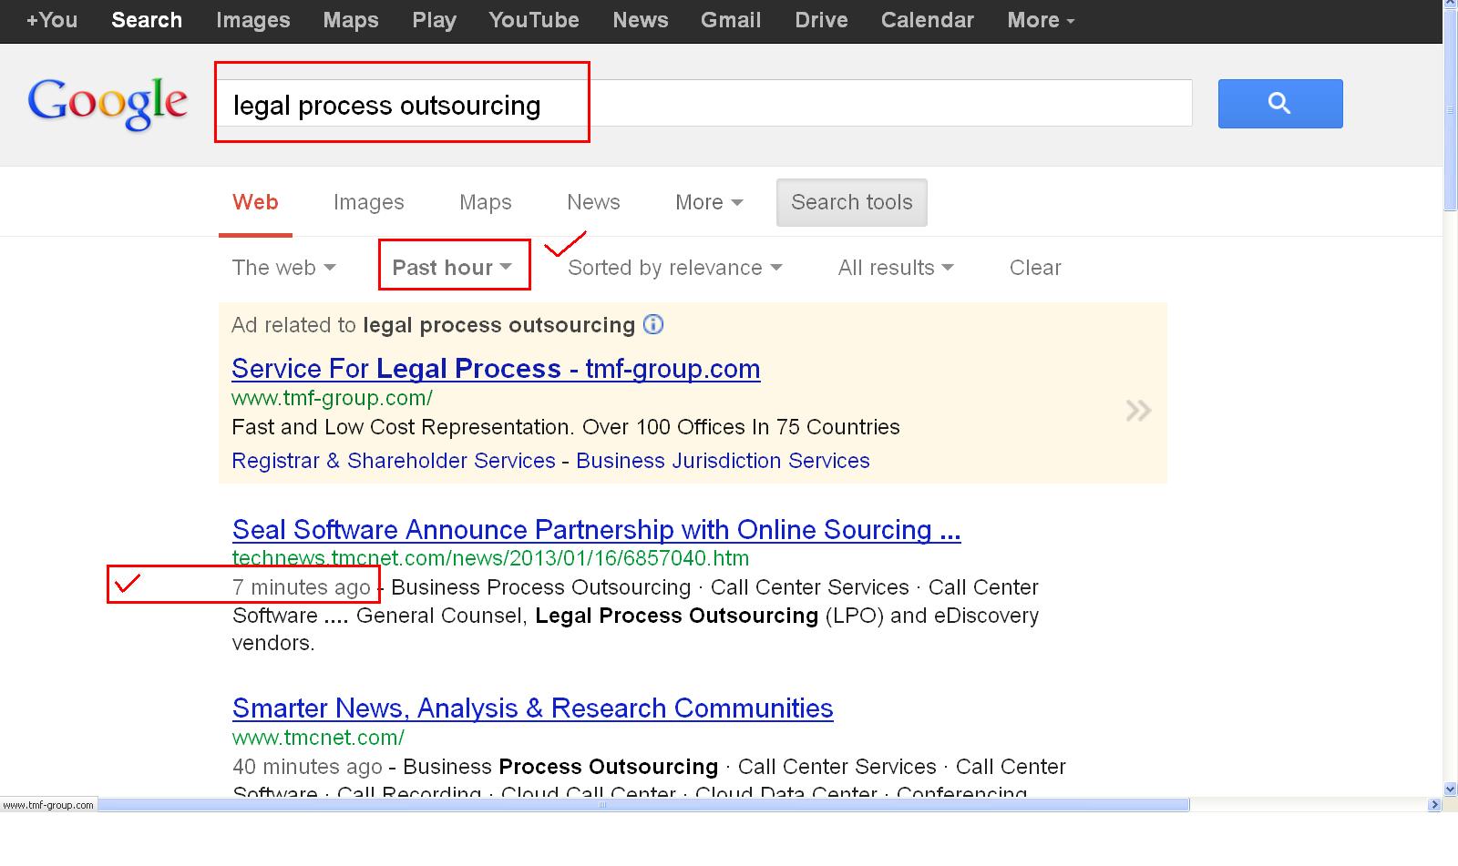
Task: Switch to the Maps results tab
Action: [486, 202]
